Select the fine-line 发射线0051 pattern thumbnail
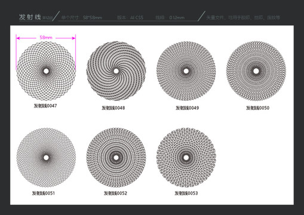 pos(46,158)
